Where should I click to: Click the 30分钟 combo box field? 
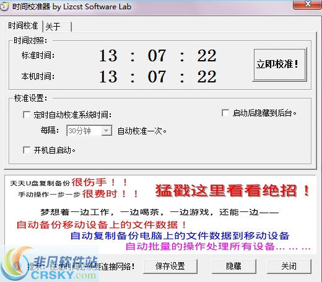tap(89, 131)
